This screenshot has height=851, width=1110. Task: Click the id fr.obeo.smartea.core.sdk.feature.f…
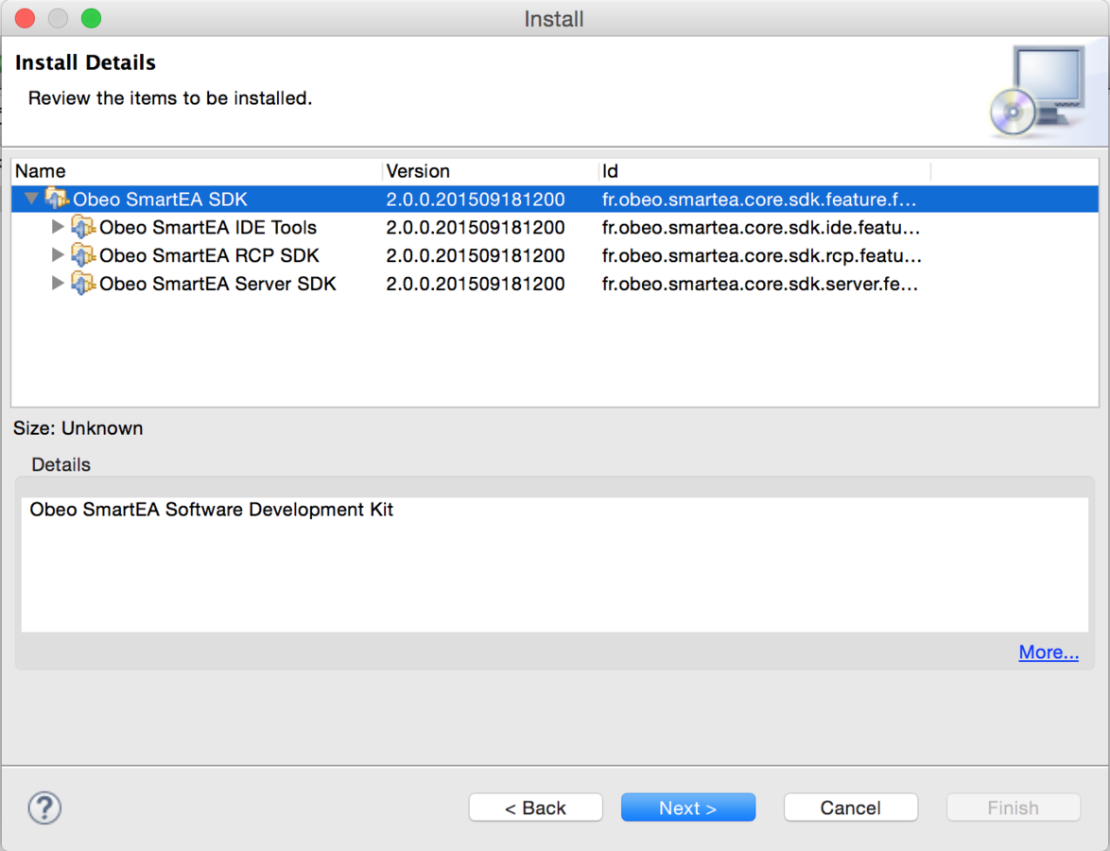point(759,199)
